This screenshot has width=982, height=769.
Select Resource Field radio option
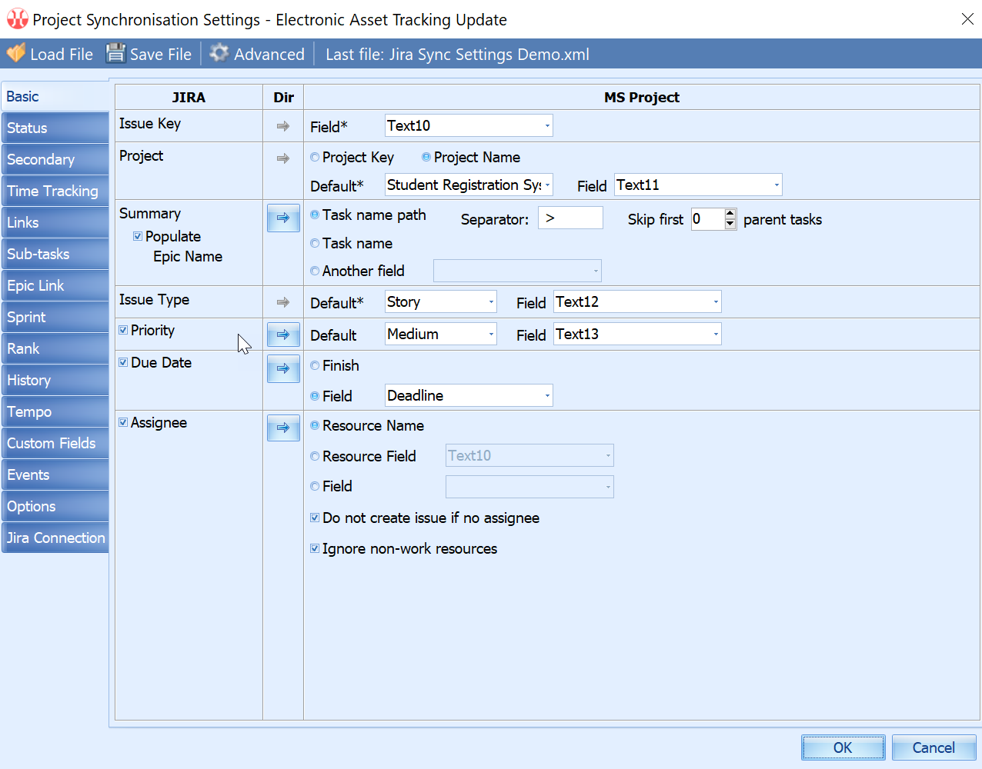(315, 456)
